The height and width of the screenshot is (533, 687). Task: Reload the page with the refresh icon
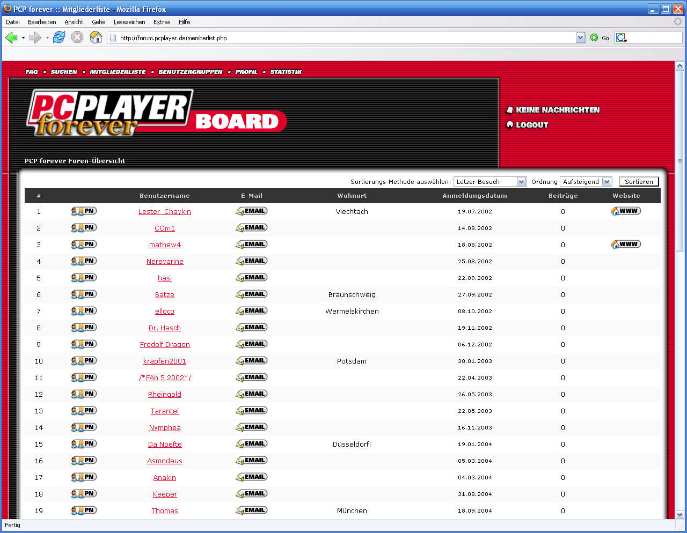tap(59, 38)
